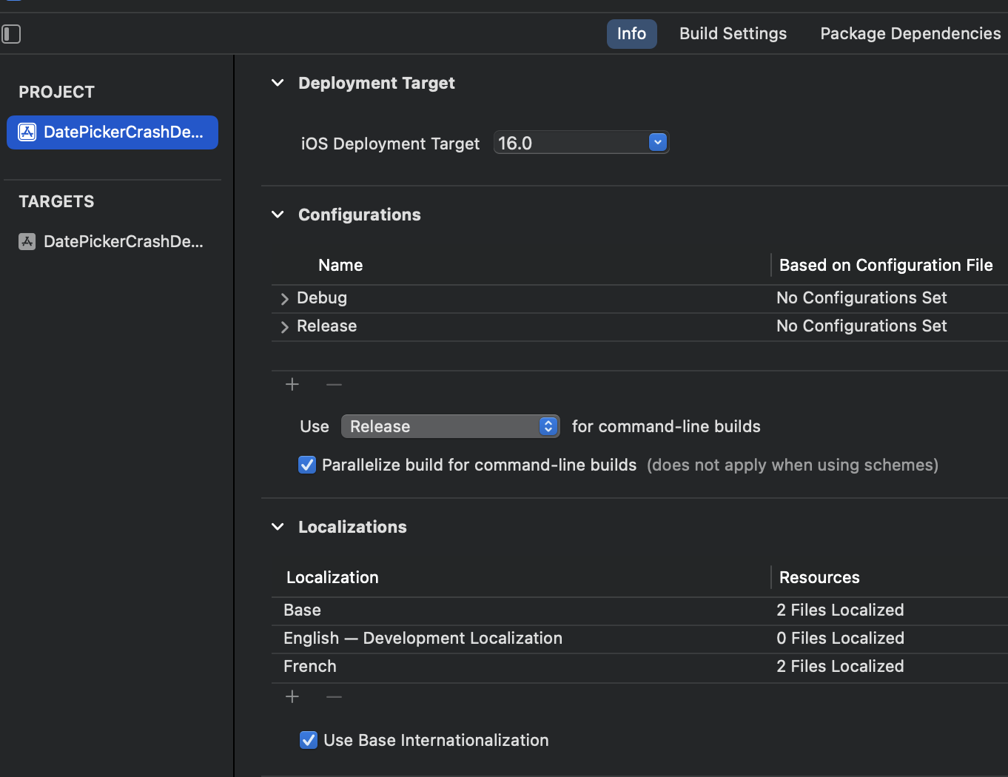
Task: Collapse the Deployment Target section
Action: (278, 83)
